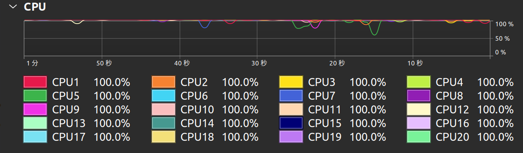
Task: Click the CPU10 pink color swatch
Action: click(x=163, y=109)
